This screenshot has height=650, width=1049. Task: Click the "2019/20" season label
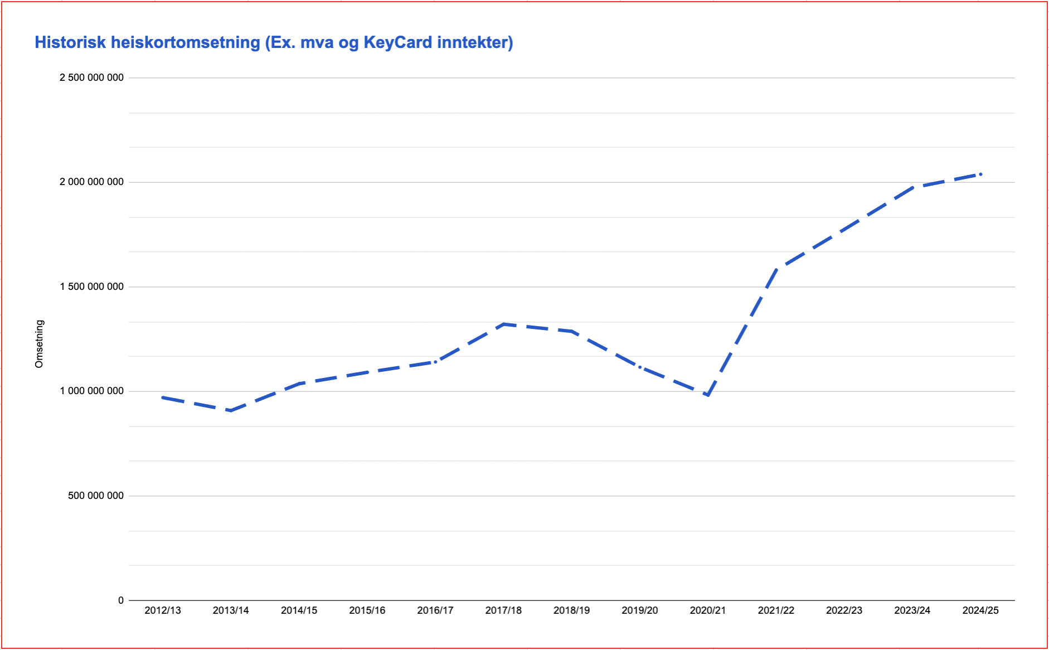click(x=640, y=610)
